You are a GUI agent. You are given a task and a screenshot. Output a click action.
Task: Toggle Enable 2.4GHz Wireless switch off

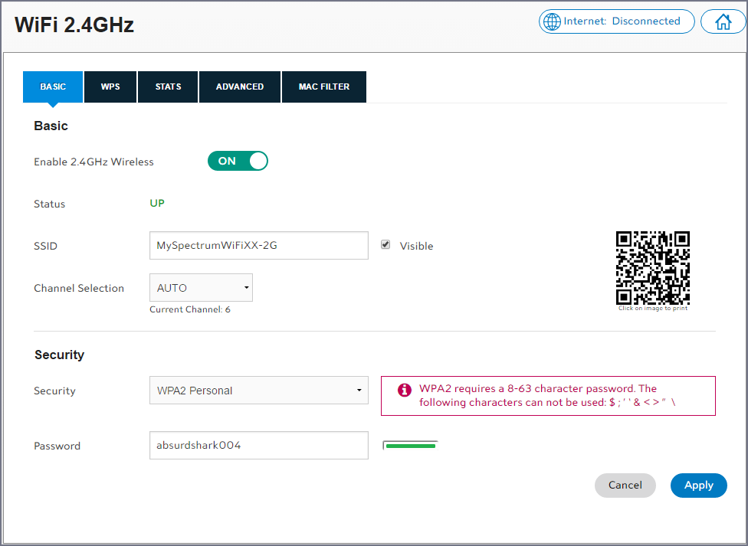[238, 161]
